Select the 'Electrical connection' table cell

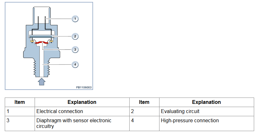82,111
